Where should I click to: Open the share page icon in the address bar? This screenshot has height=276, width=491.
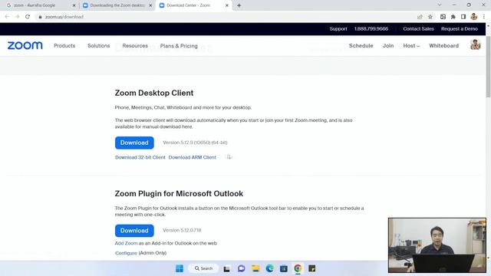420,17
